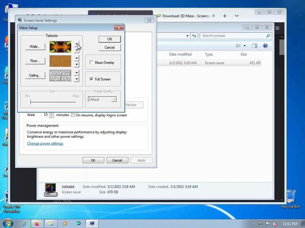Click the Explorer search magnifier icon
Screen dimensions: 305x228
tap(268, 36)
